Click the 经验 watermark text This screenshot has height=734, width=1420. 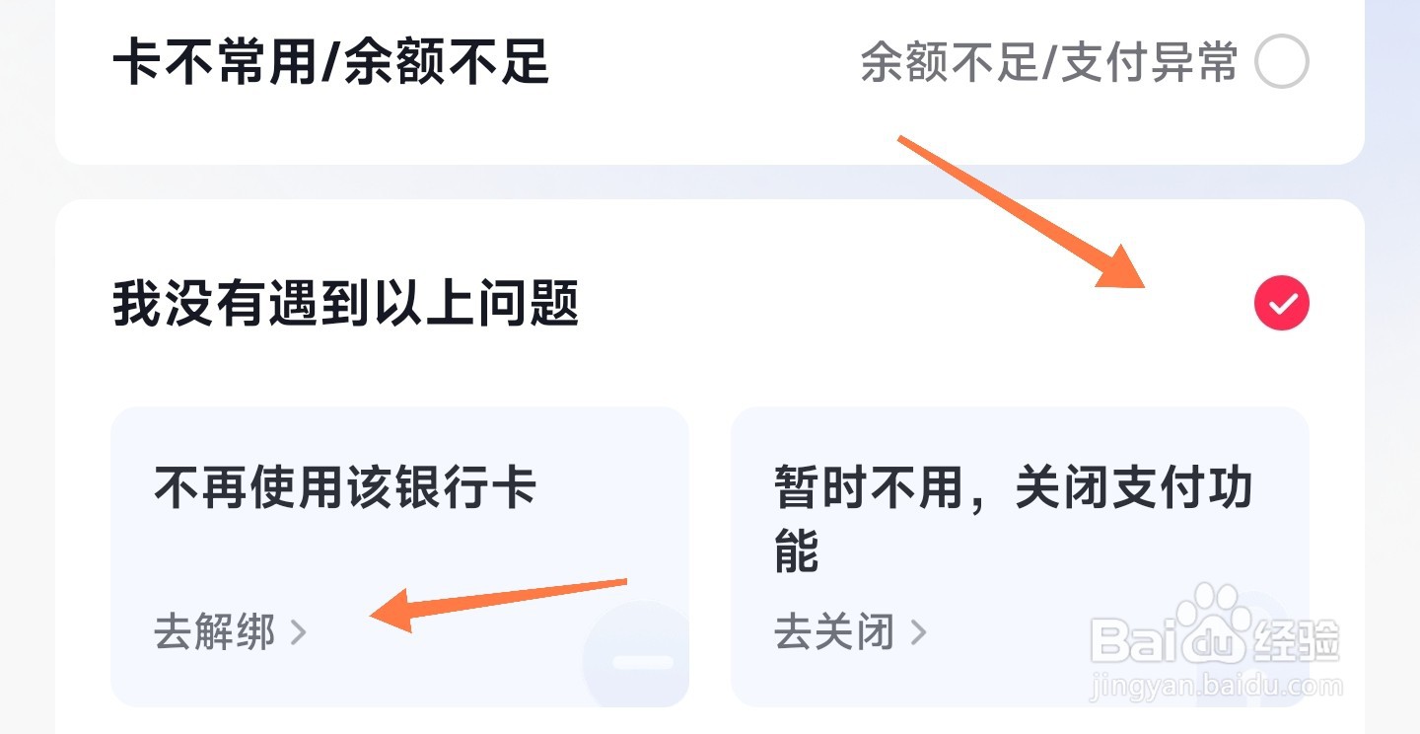[x=1295, y=641]
